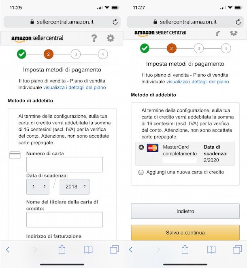Select 'Aggiungi una nuova carta di credito' radio

point(141,172)
